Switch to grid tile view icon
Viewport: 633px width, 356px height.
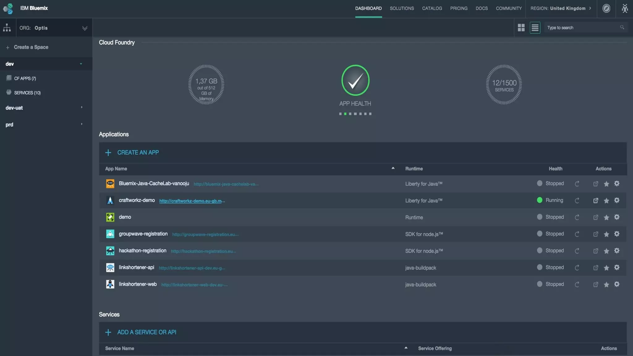(x=521, y=28)
